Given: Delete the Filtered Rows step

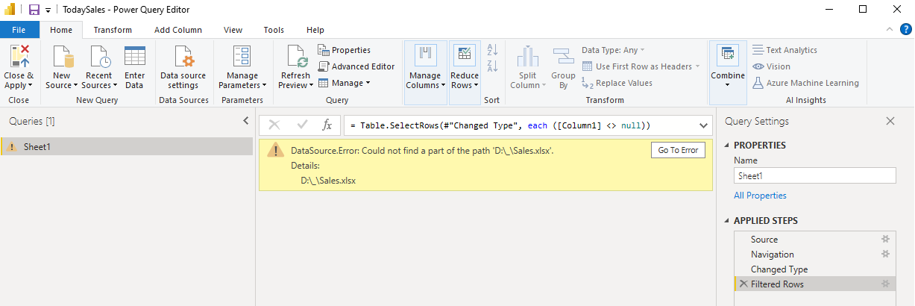Looking at the screenshot, I should point(743,284).
